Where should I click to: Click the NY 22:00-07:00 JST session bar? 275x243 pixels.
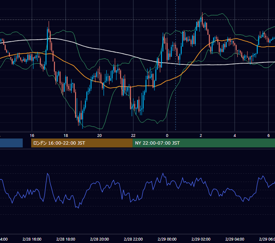203,143
